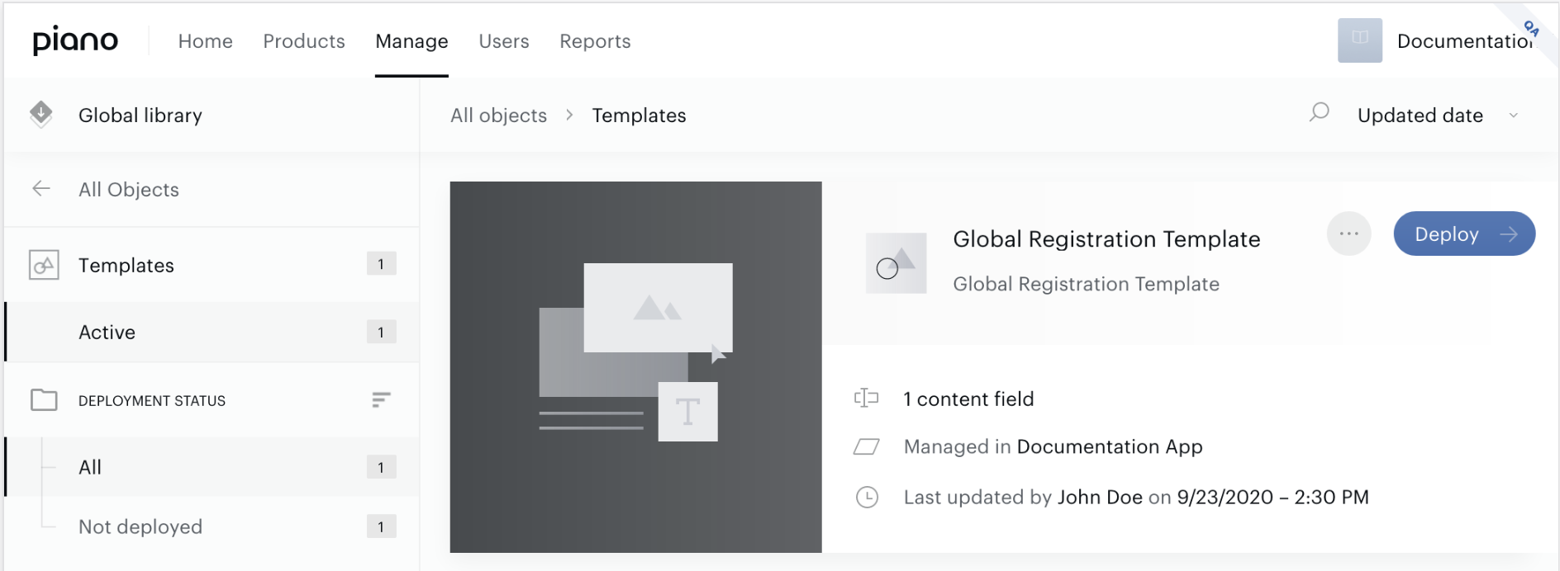
Task: Click the Templates count badge
Action: coord(381,264)
